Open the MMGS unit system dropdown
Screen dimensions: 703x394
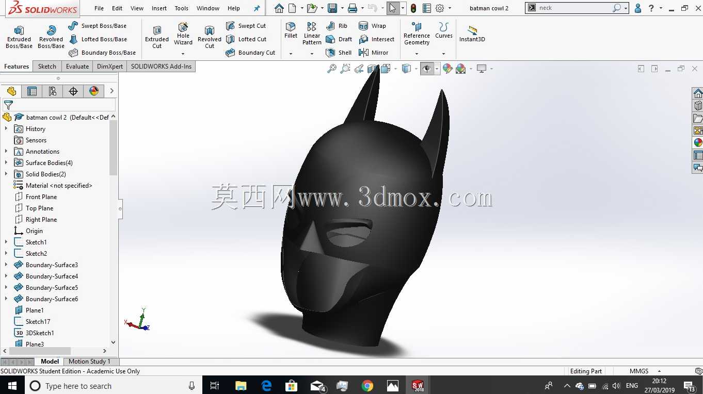(659, 371)
